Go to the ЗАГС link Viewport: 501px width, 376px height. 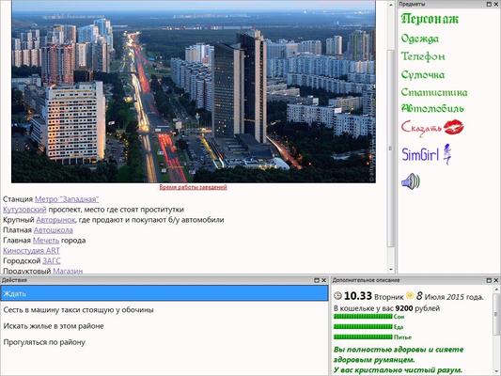point(51,260)
